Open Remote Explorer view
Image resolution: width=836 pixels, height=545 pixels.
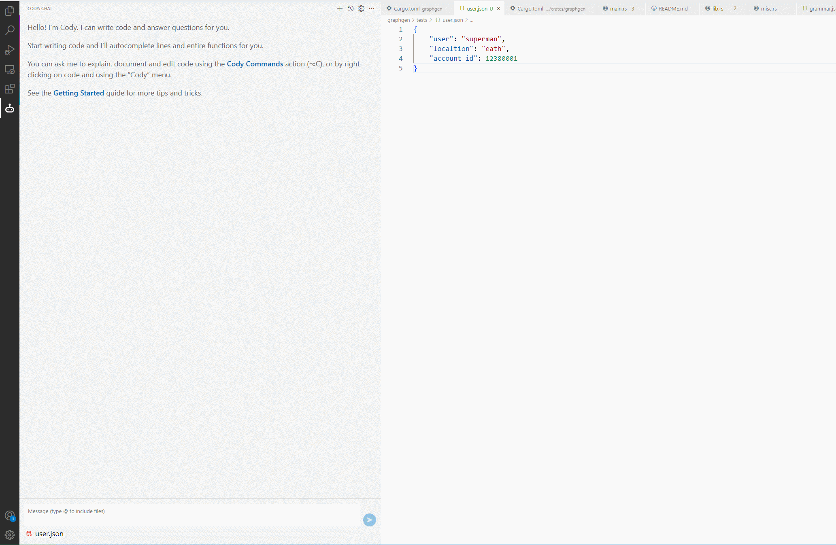pyautogui.click(x=10, y=70)
